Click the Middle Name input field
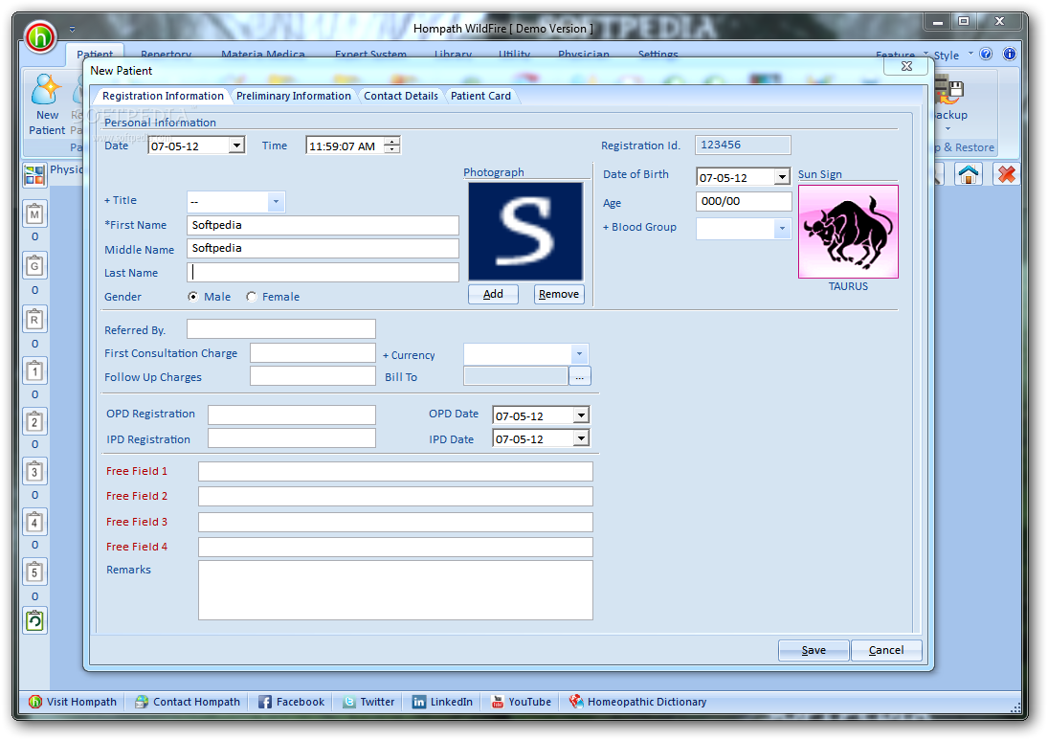 (x=323, y=248)
